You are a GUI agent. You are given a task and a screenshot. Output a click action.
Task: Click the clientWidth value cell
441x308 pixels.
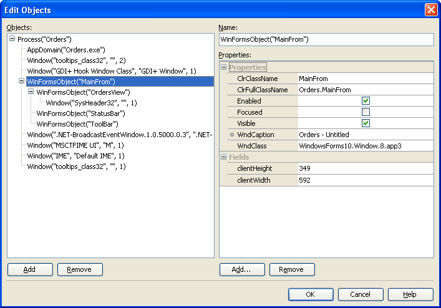tap(364, 180)
